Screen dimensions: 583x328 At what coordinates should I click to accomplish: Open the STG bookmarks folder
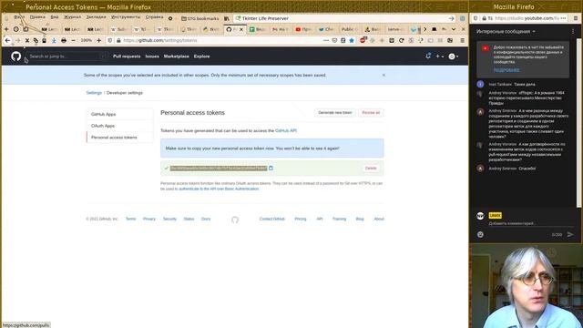(x=200, y=18)
